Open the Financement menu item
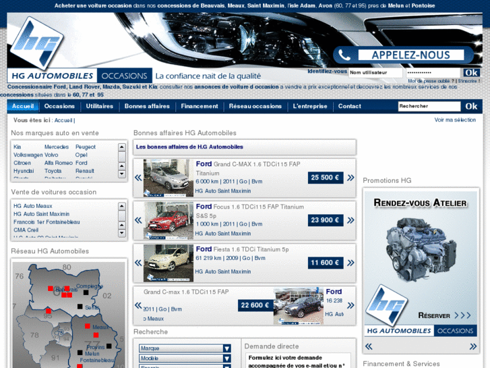This screenshot has width=490, height=368. pos(200,106)
